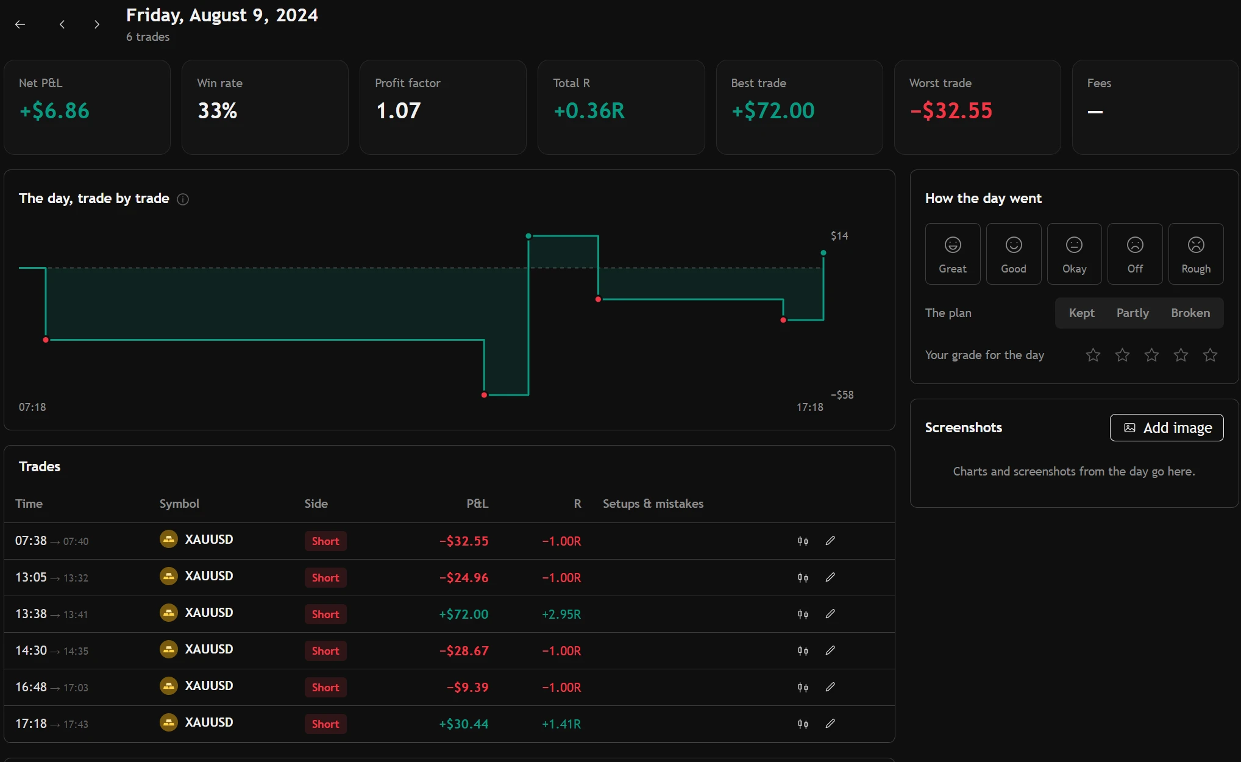Click the Profit factor 1.07 card

[x=443, y=107]
